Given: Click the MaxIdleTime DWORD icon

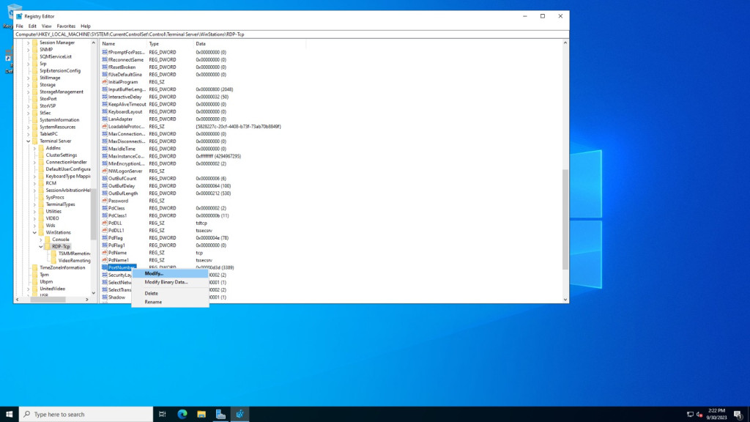Looking at the screenshot, I should [105, 149].
